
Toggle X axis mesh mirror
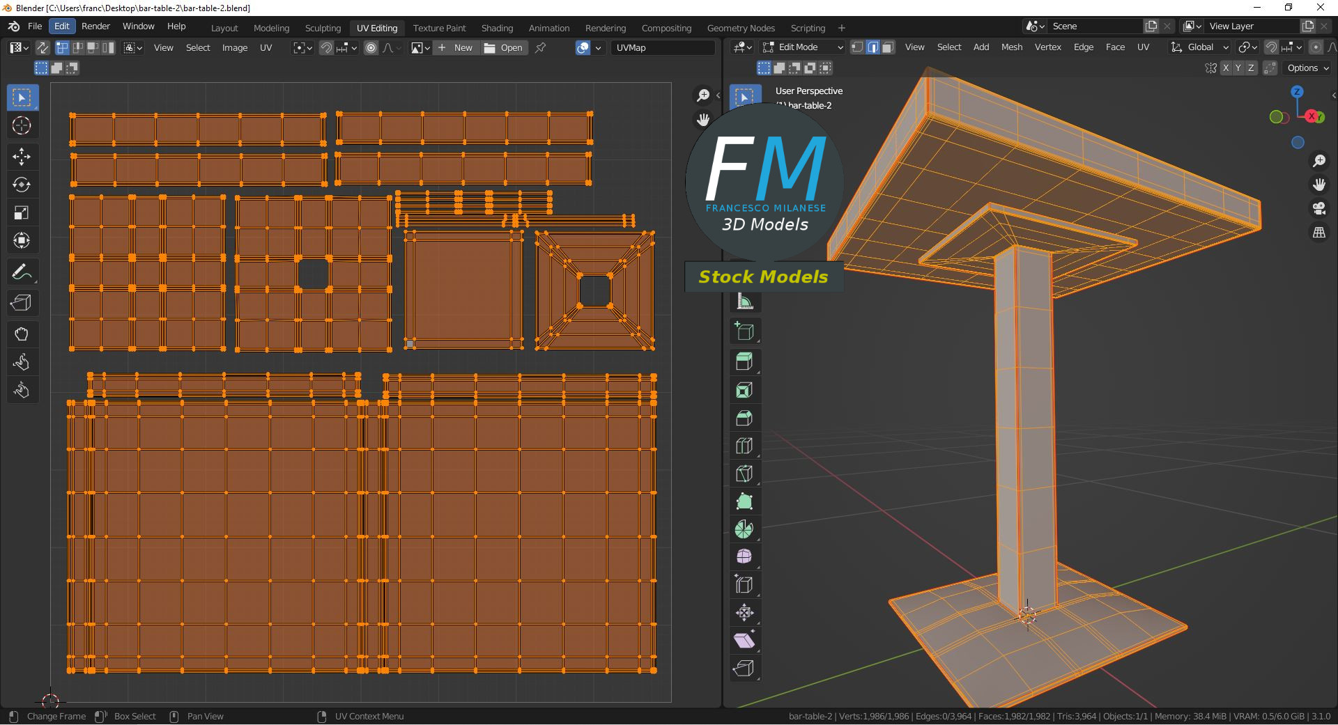click(1225, 68)
